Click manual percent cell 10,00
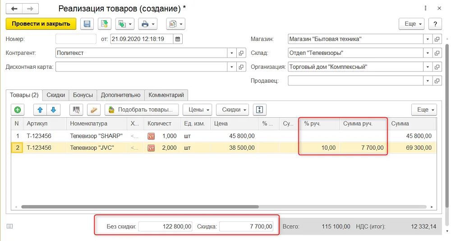Image resolution: width=451 pixels, height=241 pixels. click(320, 148)
